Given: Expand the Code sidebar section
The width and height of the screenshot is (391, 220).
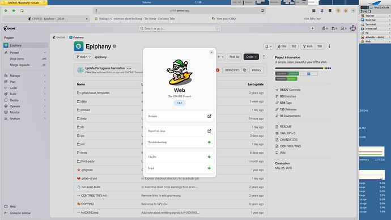Looking at the screenshot, I should [x=25, y=88].
